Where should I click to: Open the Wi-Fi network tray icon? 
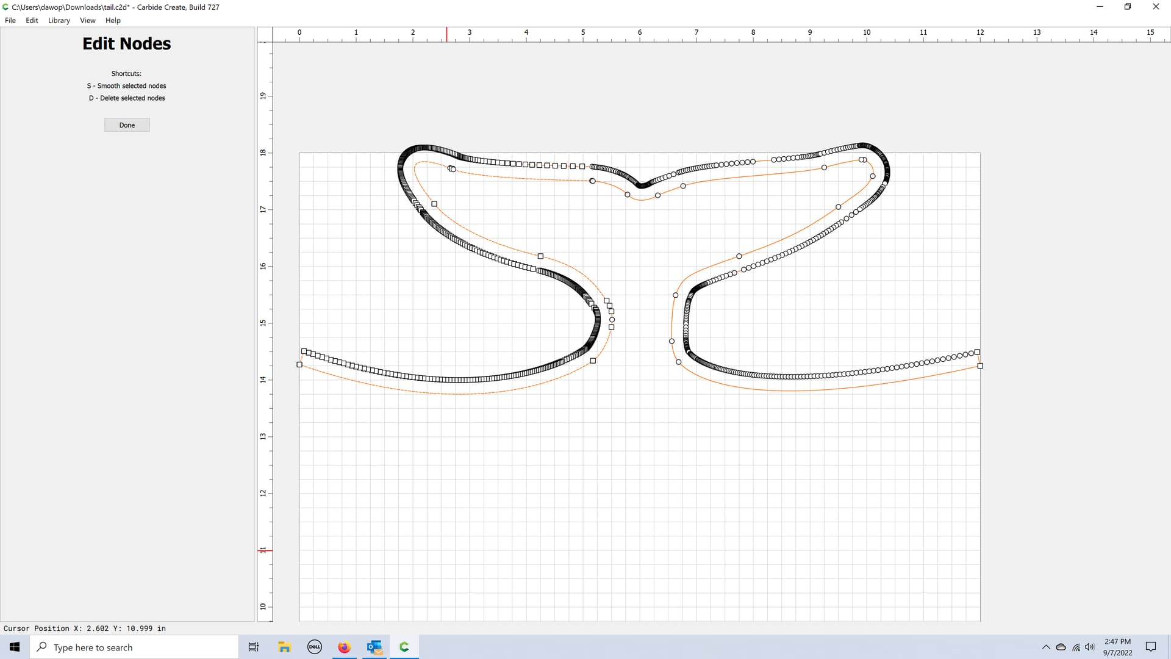1076,647
